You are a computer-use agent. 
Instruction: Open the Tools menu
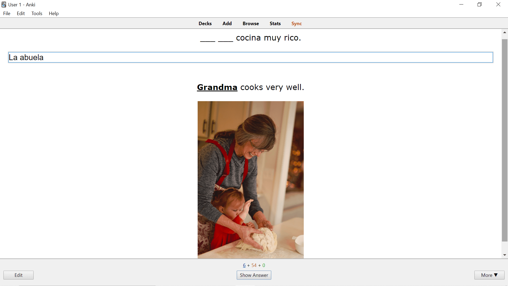37,14
